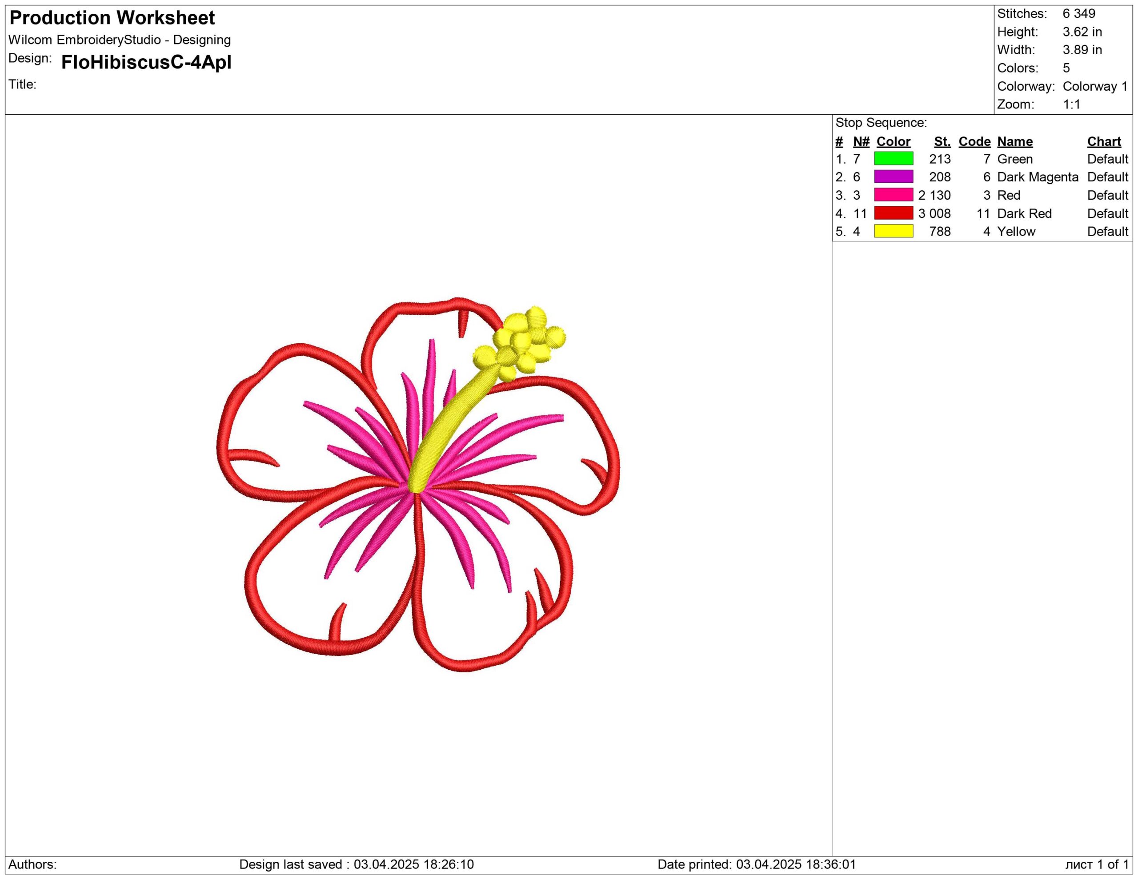
Task: Click the Green color swatch
Action: click(x=893, y=158)
